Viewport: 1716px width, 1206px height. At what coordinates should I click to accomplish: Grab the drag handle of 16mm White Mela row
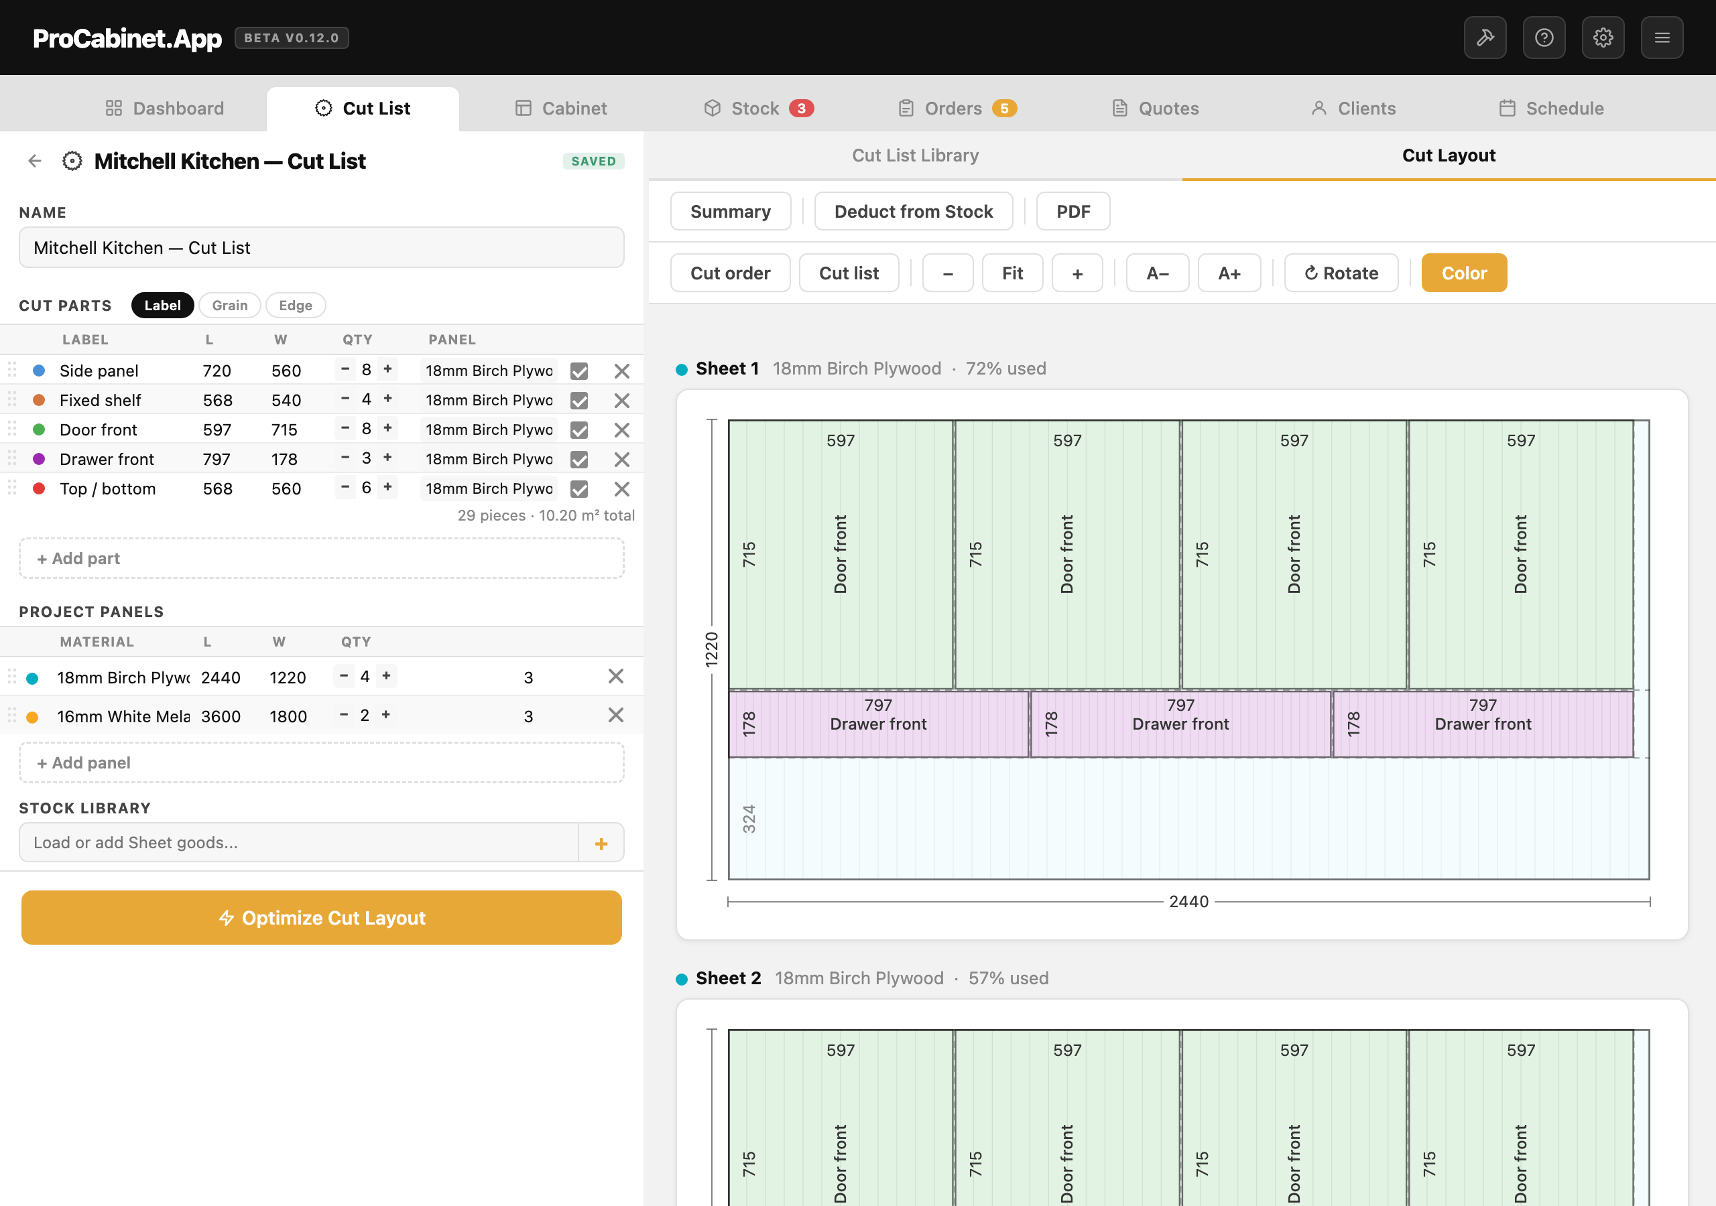tap(12, 715)
